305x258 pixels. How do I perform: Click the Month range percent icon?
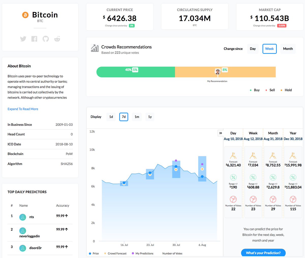[273, 177]
